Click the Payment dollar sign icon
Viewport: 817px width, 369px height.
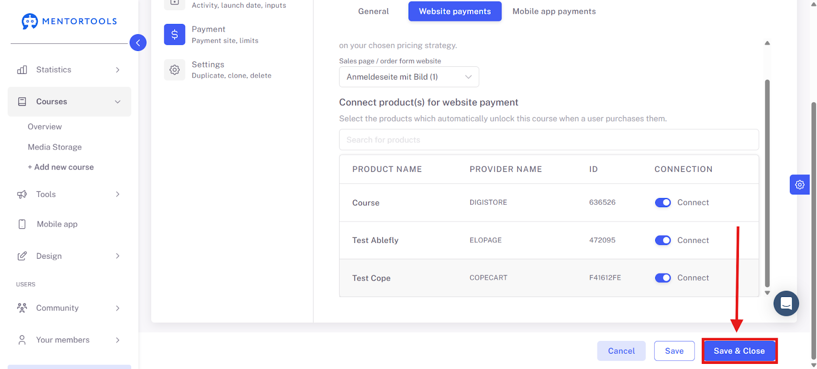175,35
